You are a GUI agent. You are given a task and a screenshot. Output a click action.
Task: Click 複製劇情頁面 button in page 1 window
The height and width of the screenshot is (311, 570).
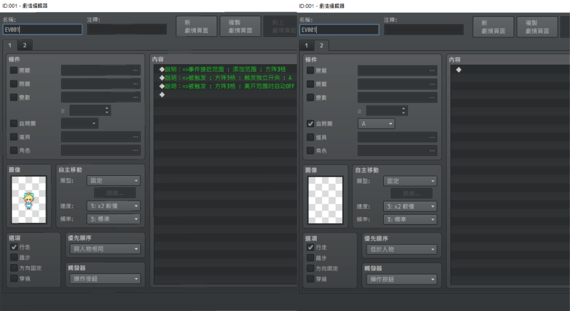(240, 27)
